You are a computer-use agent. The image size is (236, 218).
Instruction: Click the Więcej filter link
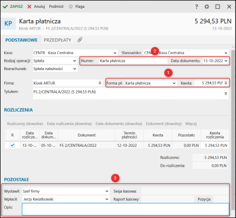coord(191,124)
